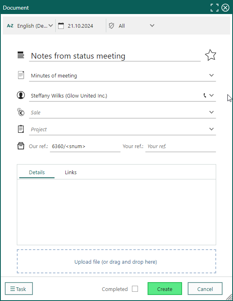The height and width of the screenshot is (301, 233).
Task: Click the phone icon beside contact name
Action: tap(205, 96)
